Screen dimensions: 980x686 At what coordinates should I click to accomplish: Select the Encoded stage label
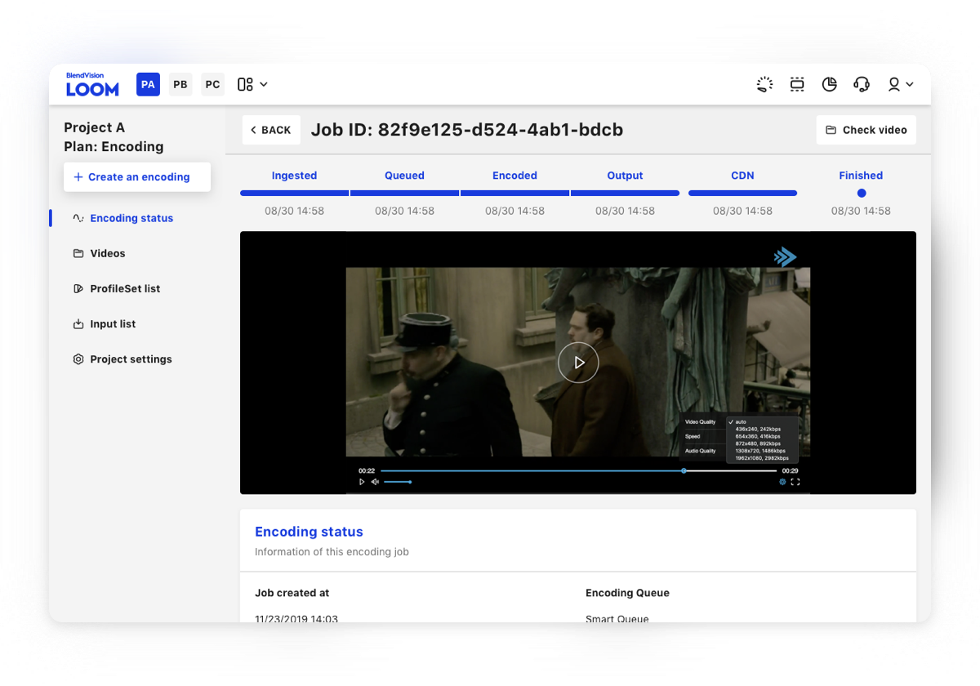coord(514,176)
